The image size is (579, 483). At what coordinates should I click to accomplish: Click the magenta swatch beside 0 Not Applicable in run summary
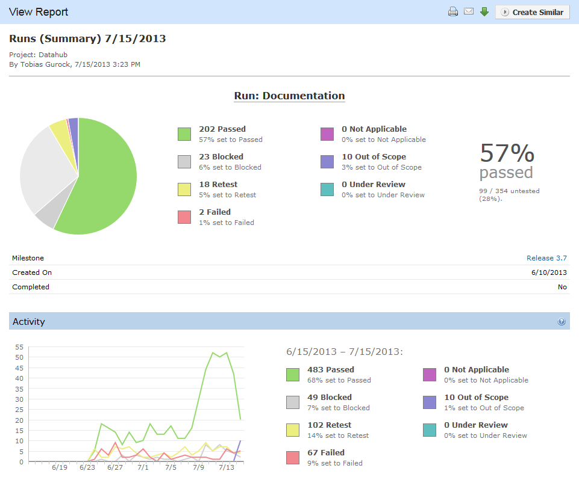coord(327,134)
